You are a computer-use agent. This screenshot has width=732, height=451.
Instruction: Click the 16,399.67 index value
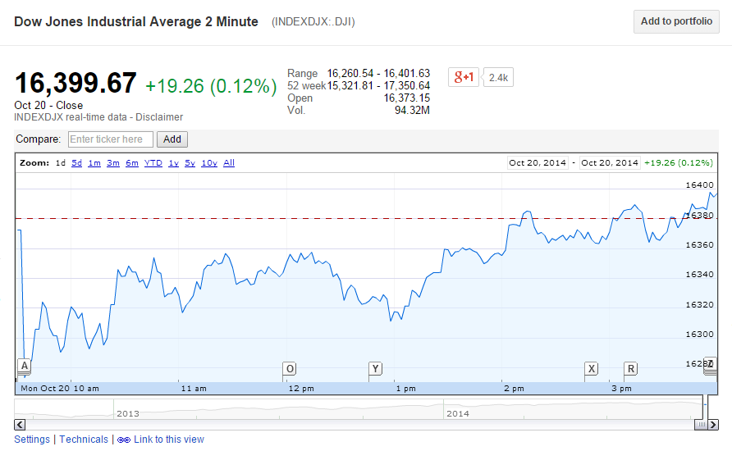coord(75,83)
